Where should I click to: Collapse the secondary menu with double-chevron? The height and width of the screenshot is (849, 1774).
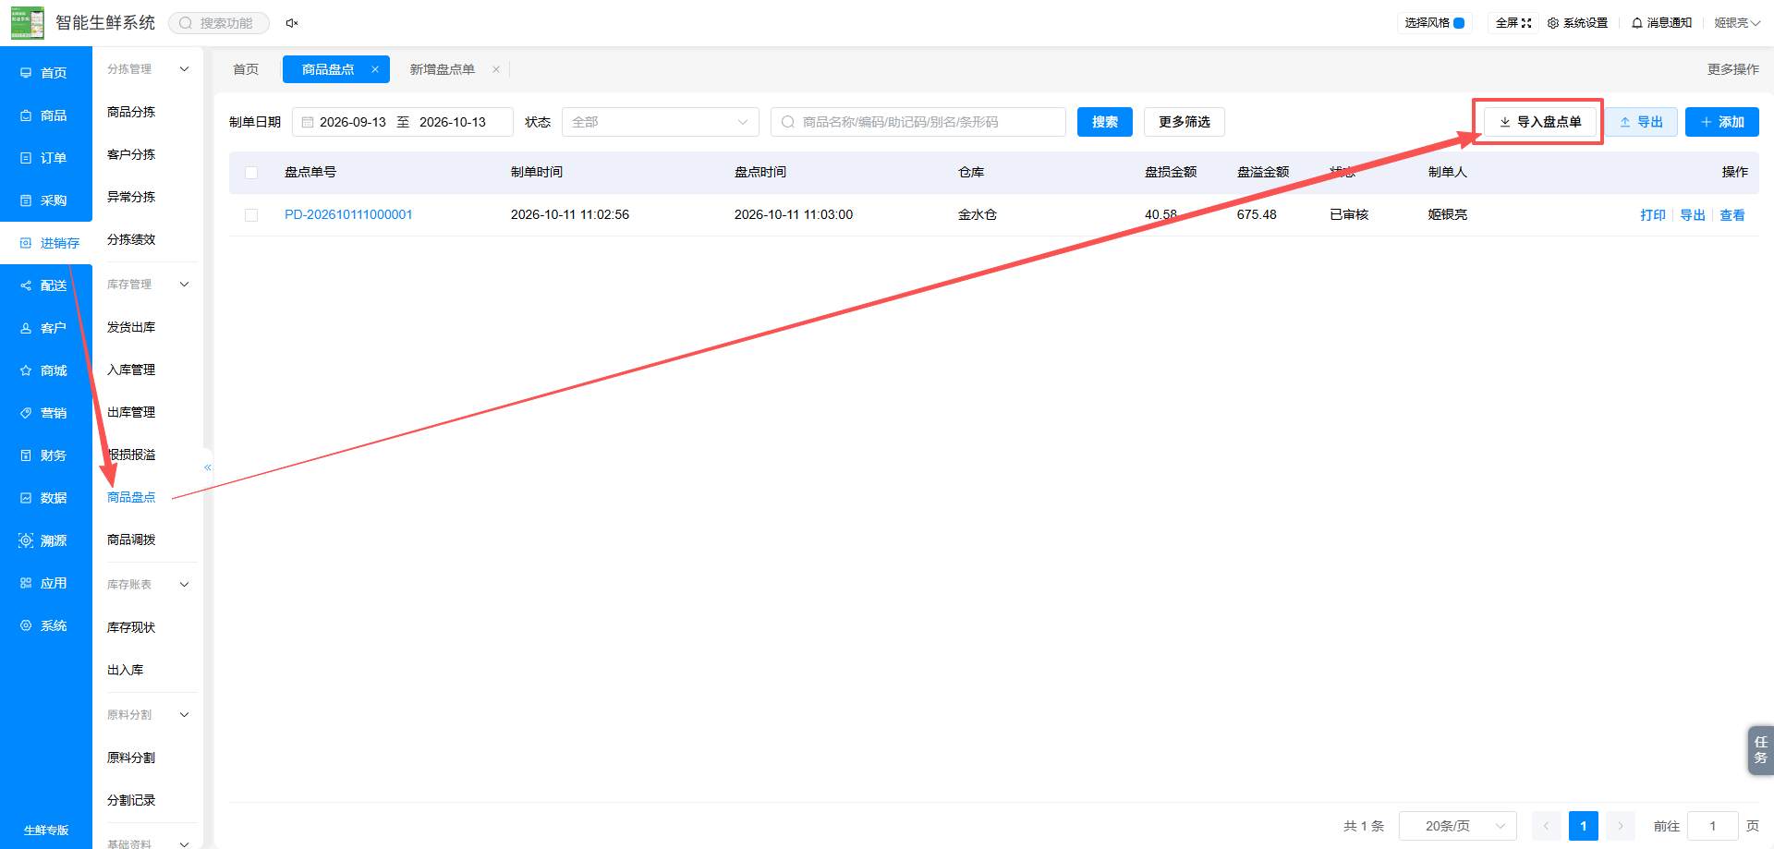208,467
